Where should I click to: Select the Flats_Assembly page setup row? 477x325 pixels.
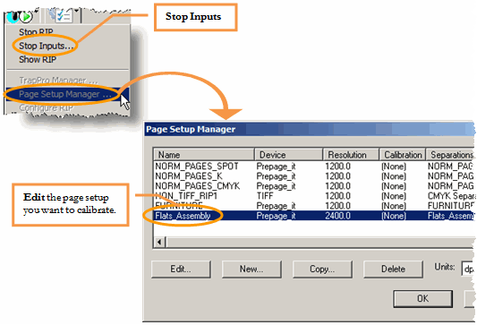[313, 216]
